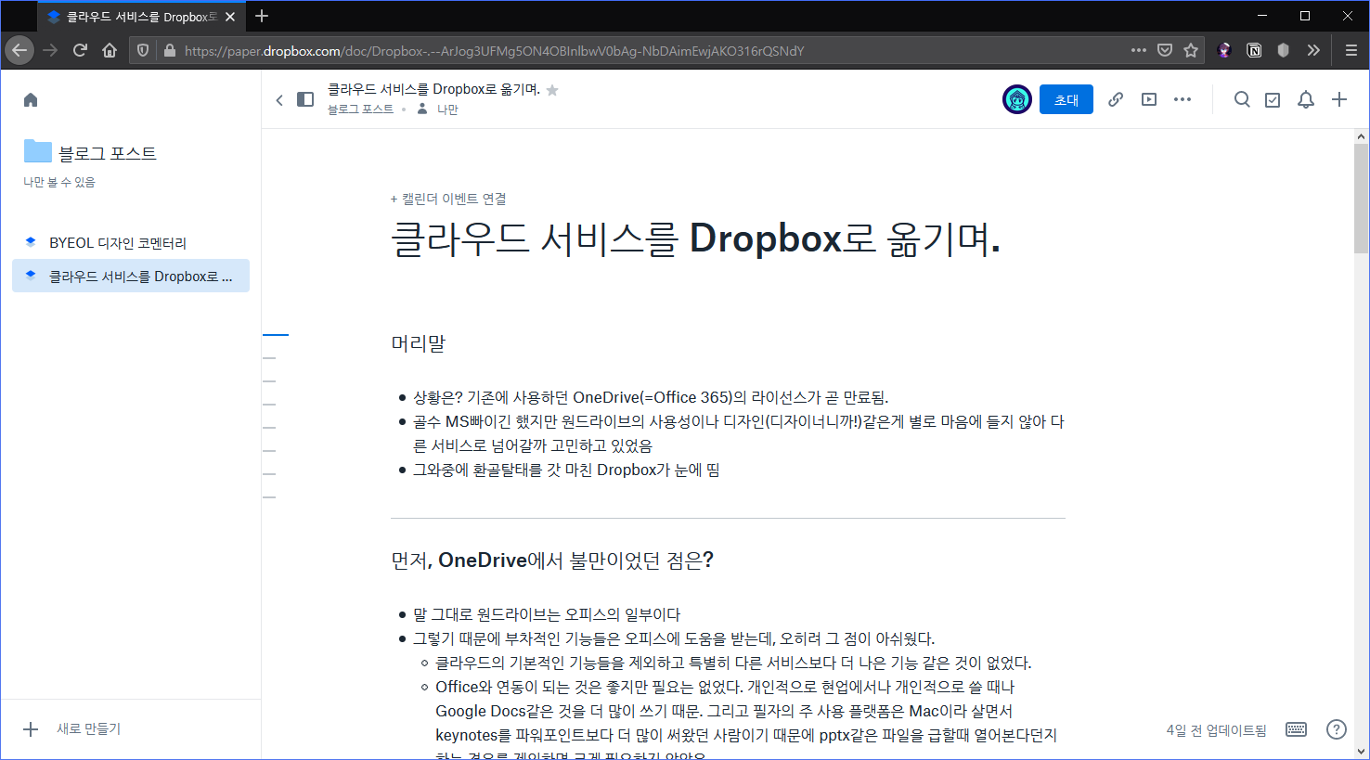Click browser home button
This screenshot has width=1370, height=760.
click(110, 50)
